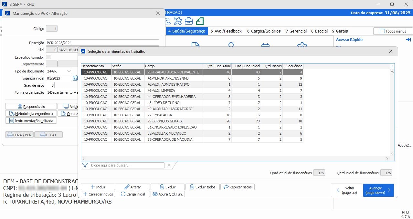Click the vertical scrollbar down arrow in grid
The height and width of the screenshot is (219, 413).
pyautogui.click(x=392, y=154)
